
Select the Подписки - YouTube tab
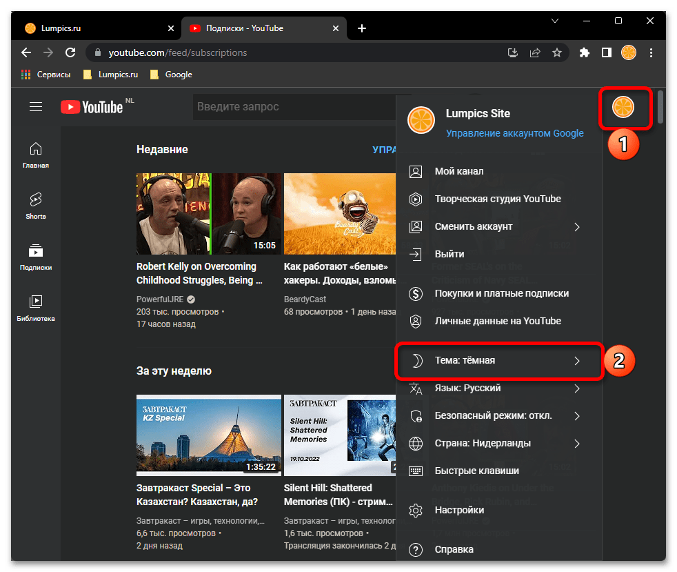(264, 28)
